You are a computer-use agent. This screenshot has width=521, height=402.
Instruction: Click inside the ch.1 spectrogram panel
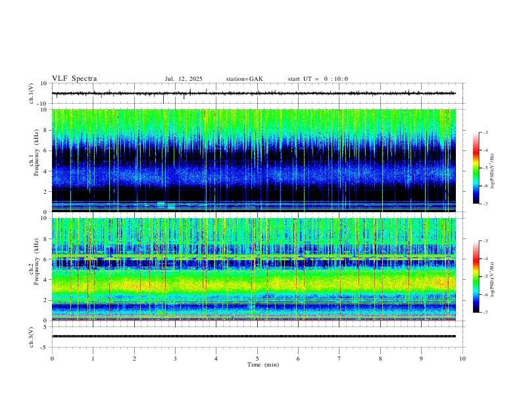(254, 160)
